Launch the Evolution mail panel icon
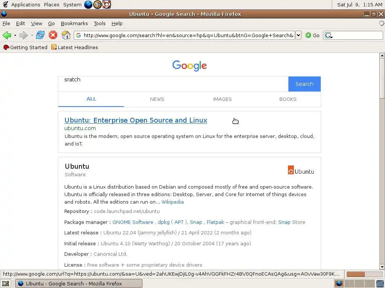The height and width of the screenshot is (288, 385). pyautogui.click(x=97, y=4)
